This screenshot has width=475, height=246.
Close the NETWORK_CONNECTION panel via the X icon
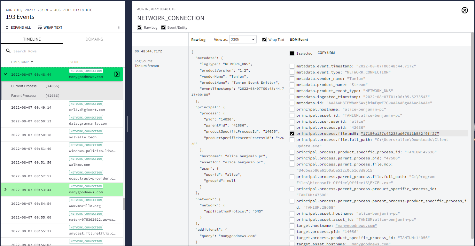(x=465, y=10)
